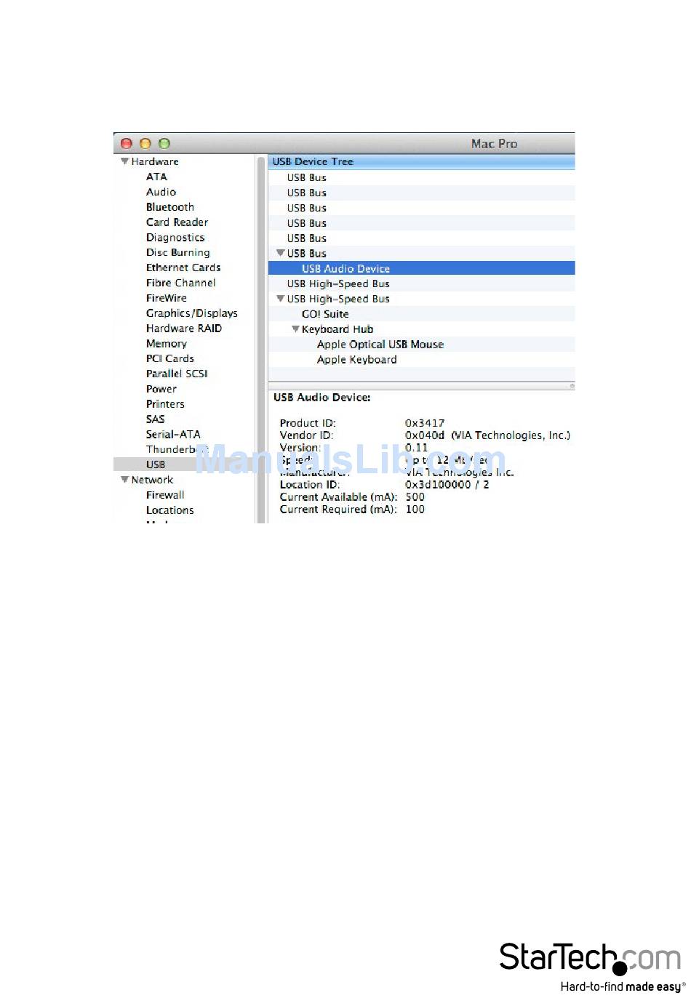Select Disc Burning category
Image resolution: width=691 pixels, height=998 pixels.
coord(178,253)
